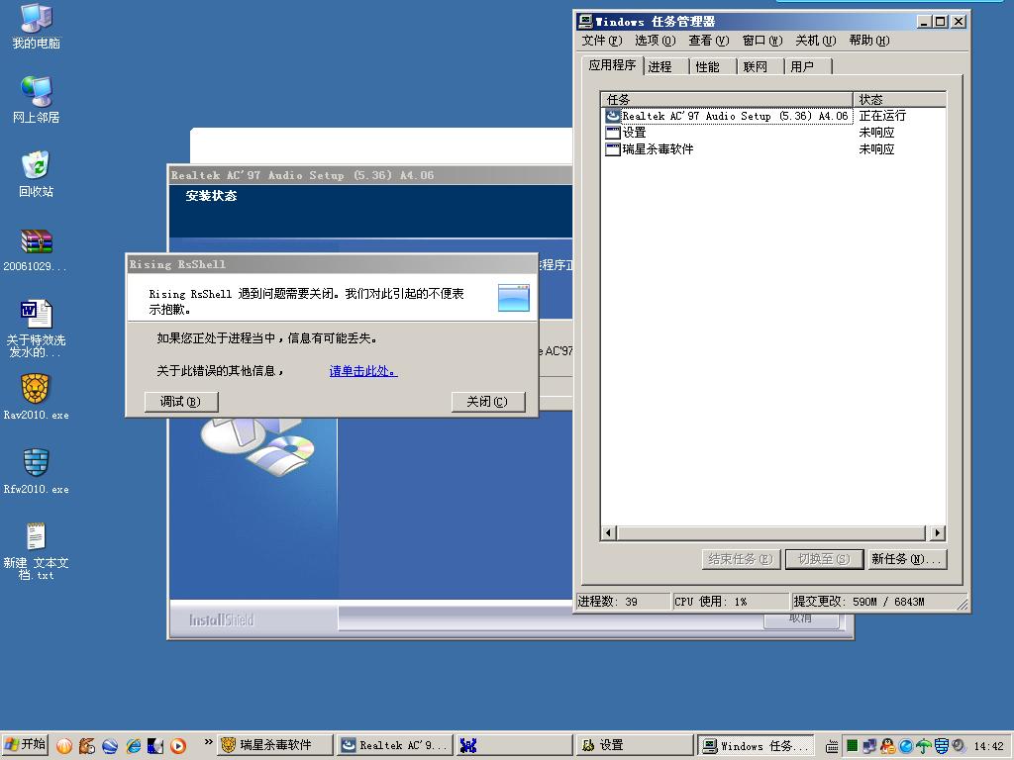Launch eMule from the quick launch bar
This screenshot has width=1014, height=760.
[87, 746]
